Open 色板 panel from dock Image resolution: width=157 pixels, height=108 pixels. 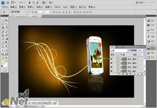151,25
